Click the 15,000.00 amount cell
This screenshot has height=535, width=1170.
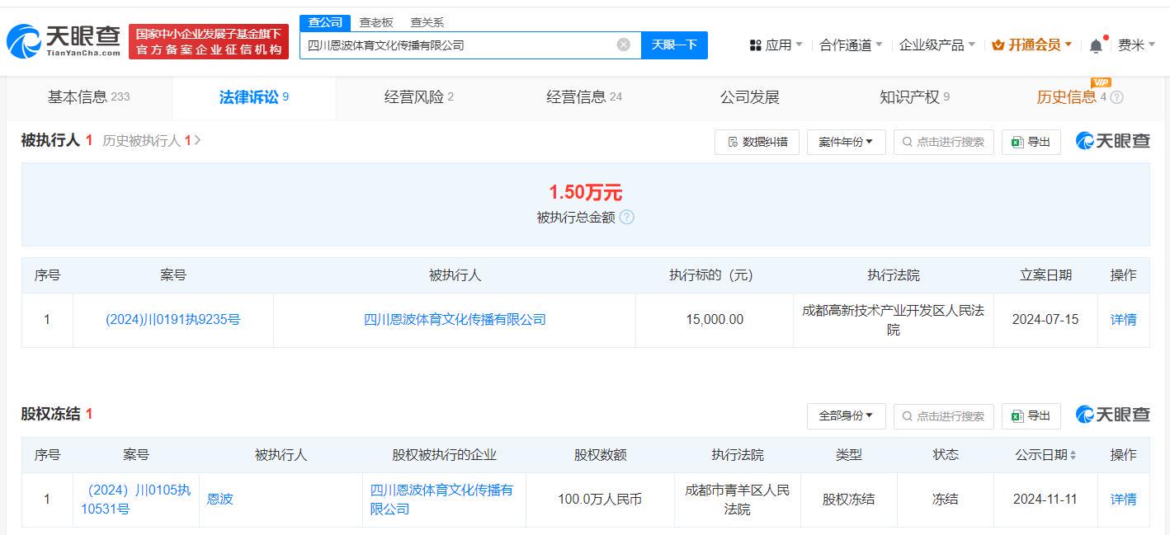coord(715,320)
